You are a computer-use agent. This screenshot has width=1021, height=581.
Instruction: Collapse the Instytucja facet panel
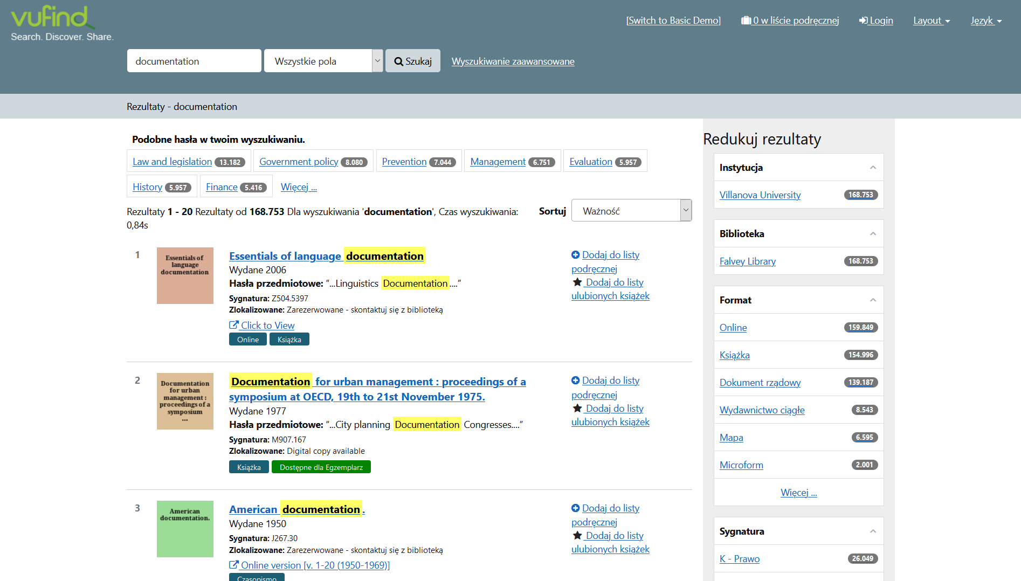(872, 168)
